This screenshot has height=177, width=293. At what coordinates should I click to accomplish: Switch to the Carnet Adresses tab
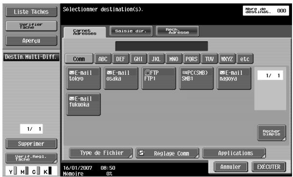pos(85,32)
